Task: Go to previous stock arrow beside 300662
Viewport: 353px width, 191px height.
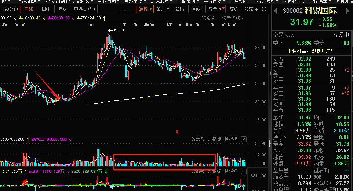Action: 275,11
